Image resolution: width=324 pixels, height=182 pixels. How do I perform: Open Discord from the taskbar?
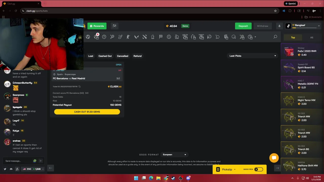click(188, 178)
